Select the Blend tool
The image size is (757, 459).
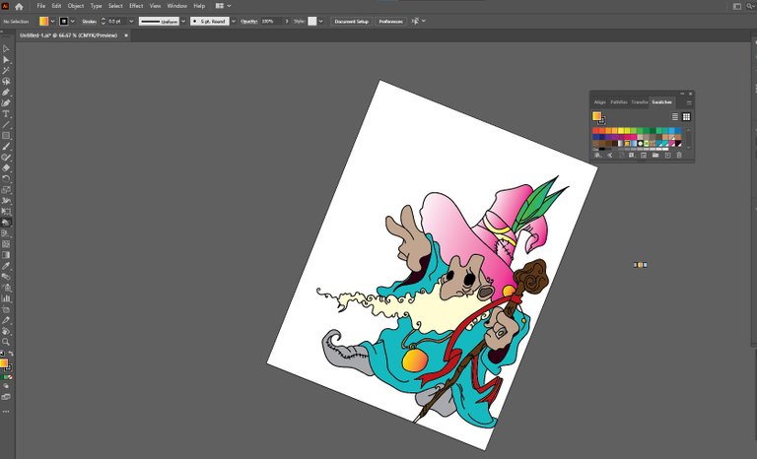[6, 277]
